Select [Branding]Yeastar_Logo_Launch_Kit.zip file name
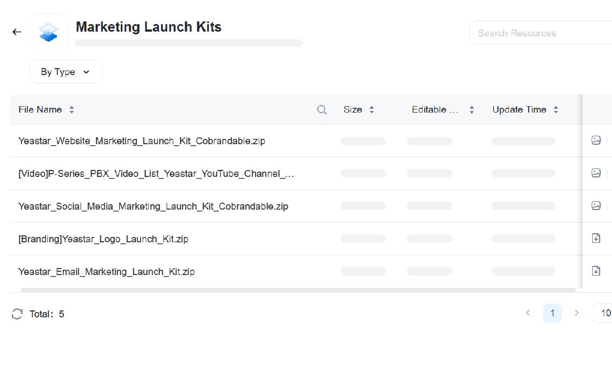This screenshot has height=386, width=612. (x=104, y=239)
